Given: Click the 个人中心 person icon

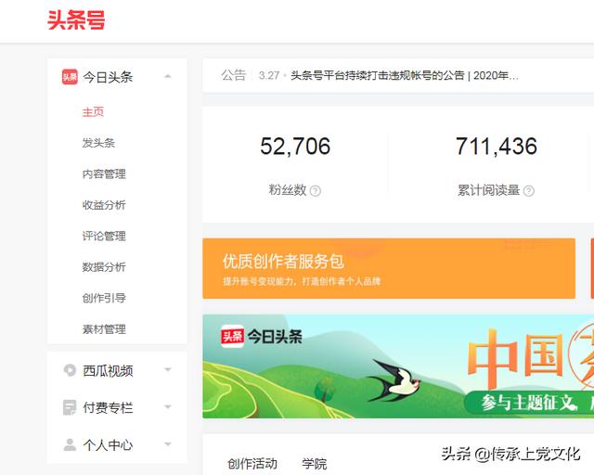Looking at the screenshot, I should pyautogui.click(x=70, y=444).
